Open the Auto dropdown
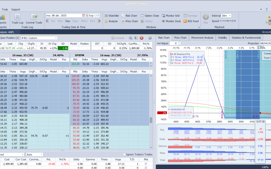The width and height of the screenshot is (271, 169). (x=41, y=155)
